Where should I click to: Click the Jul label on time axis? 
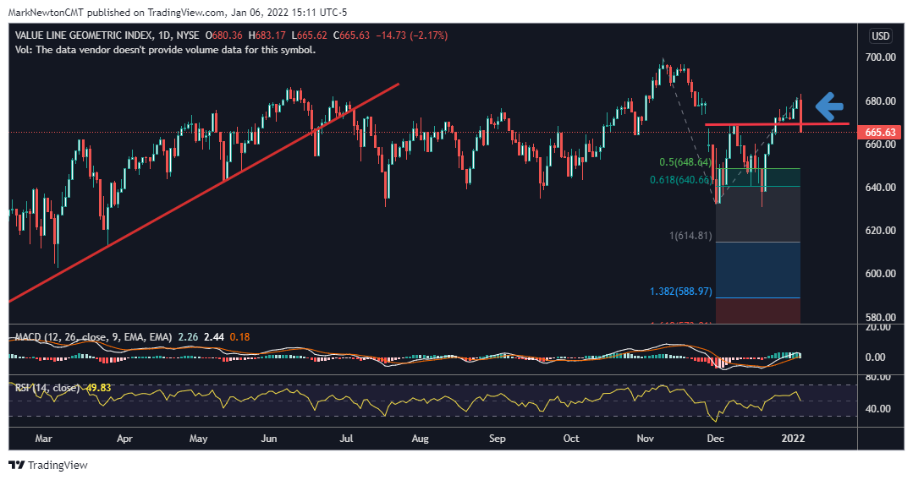(346, 439)
